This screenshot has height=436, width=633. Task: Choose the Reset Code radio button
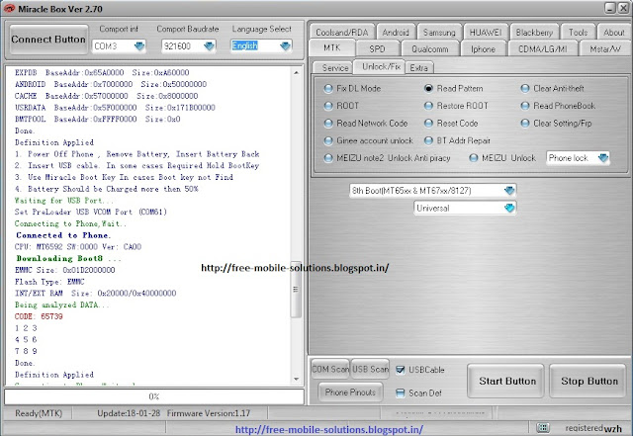428,124
